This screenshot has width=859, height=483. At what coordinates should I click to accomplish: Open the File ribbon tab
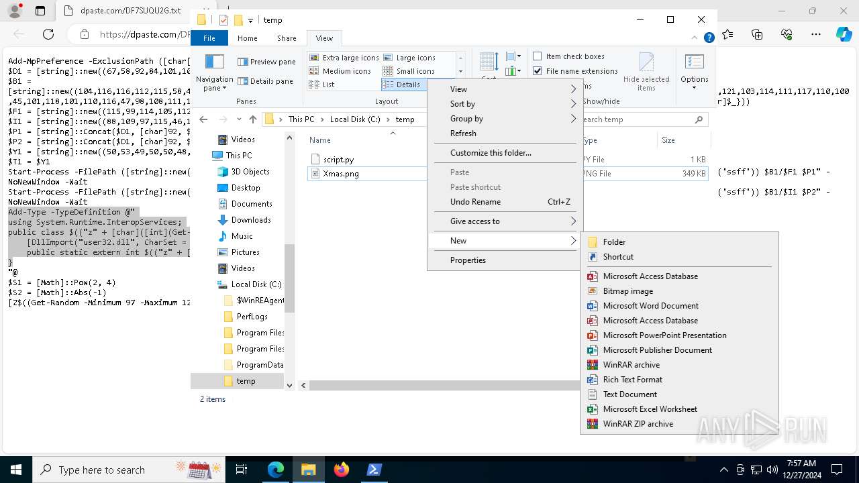tap(209, 38)
